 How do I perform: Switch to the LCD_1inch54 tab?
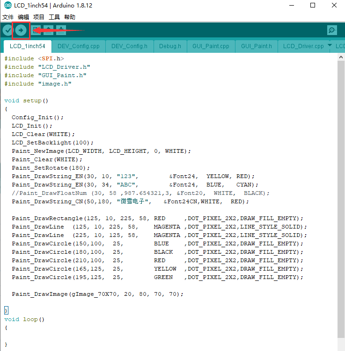click(28, 46)
